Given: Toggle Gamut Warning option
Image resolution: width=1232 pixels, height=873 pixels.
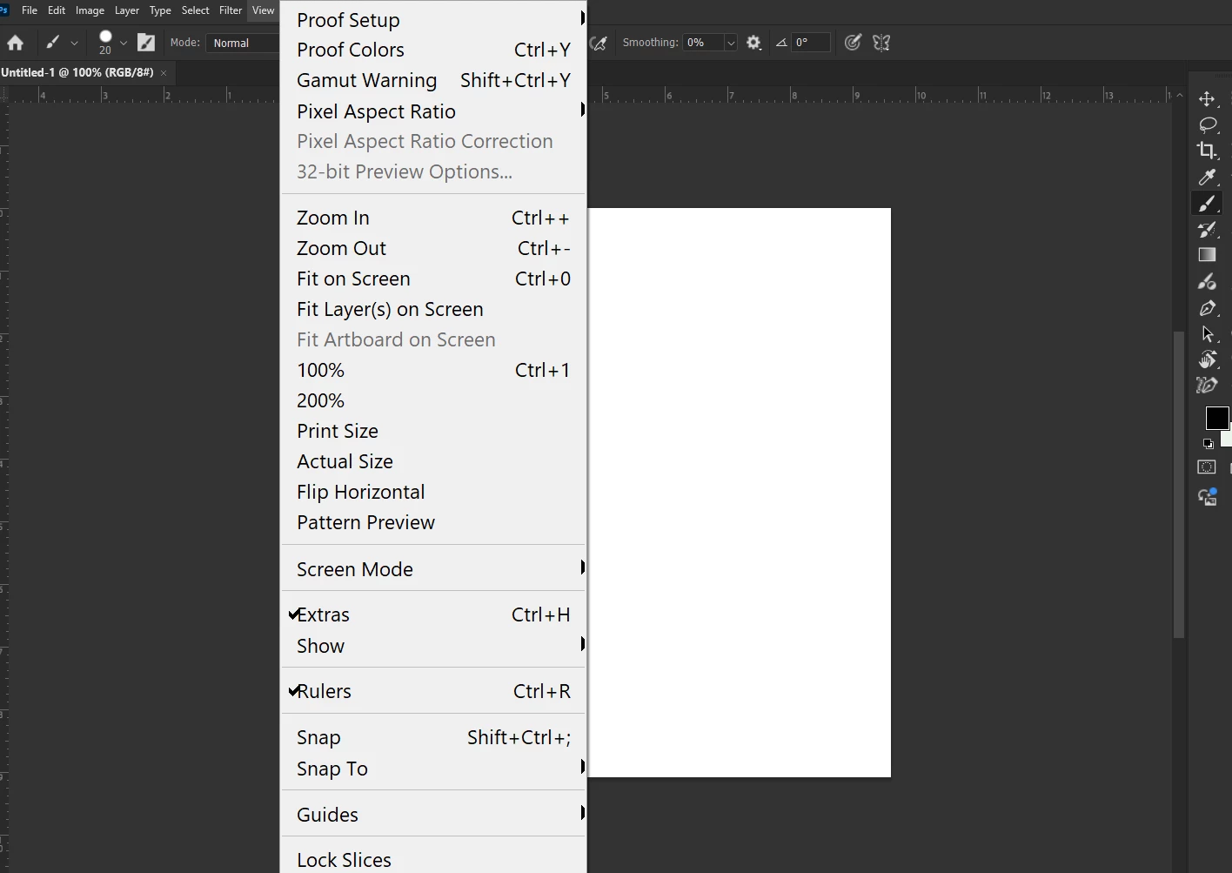Looking at the screenshot, I should (x=433, y=80).
